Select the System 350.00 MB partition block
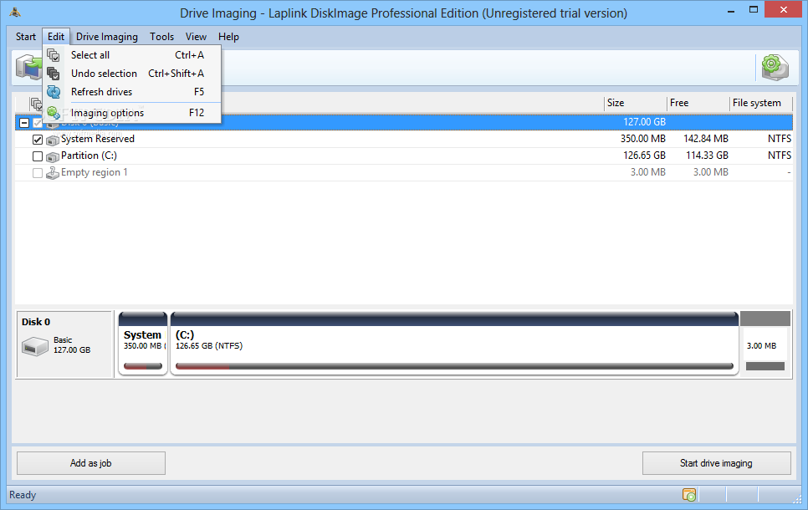This screenshot has height=510, width=808. tap(143, 343)
